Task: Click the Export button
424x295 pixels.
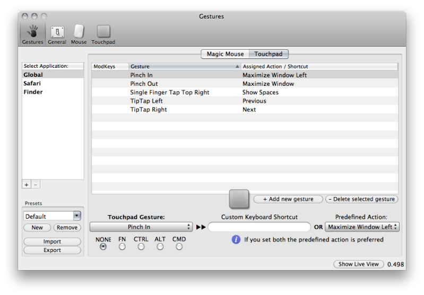Action: tap(52, 250)
